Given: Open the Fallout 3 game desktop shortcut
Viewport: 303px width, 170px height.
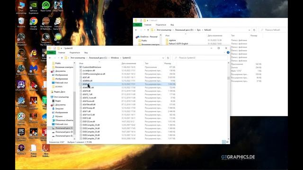Looking at the screenshot, I should (58, 24).
